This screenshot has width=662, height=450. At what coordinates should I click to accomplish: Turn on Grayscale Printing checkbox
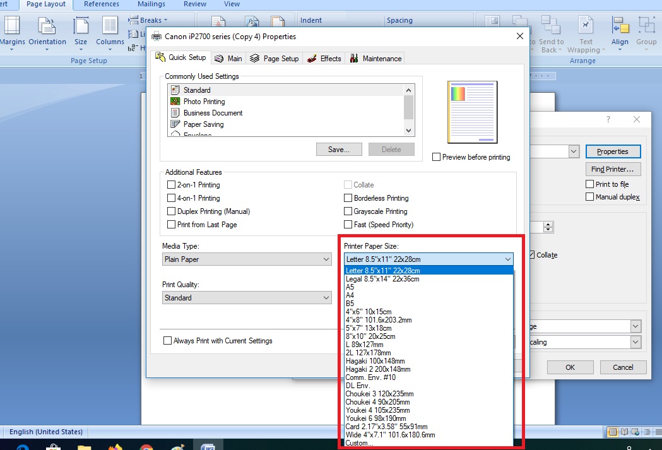(348, 211)
